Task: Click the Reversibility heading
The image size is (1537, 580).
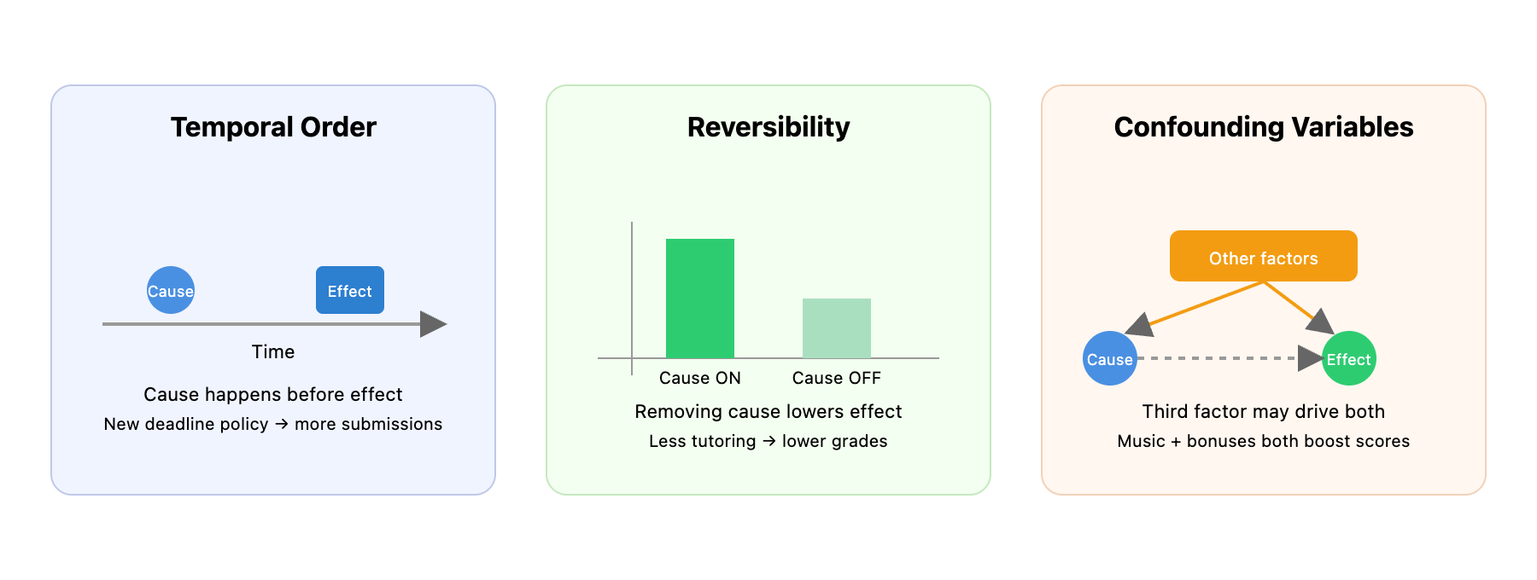Action: [768, 127]
